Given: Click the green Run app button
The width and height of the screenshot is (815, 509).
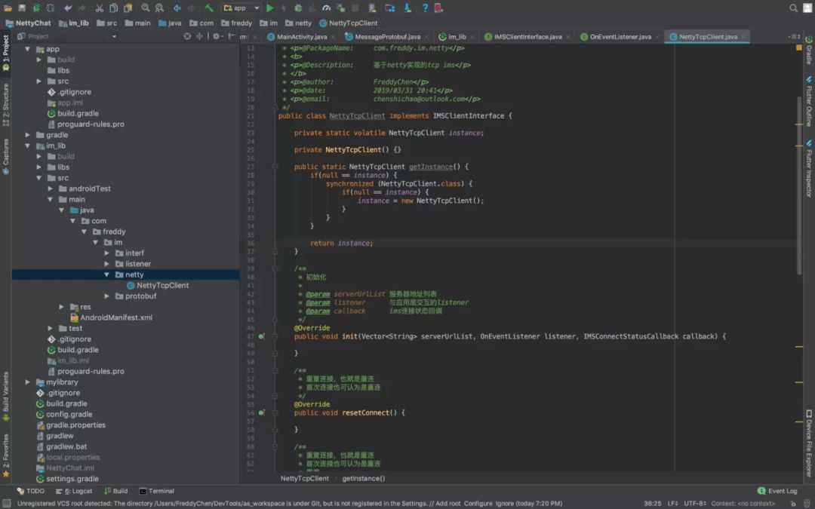Looking at the screenshot, I should click(269, 8).
